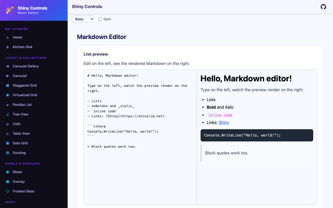The image size is (333, 208).
Task: Click inside the Markdown source editor
Action: (x=140, y=137)
